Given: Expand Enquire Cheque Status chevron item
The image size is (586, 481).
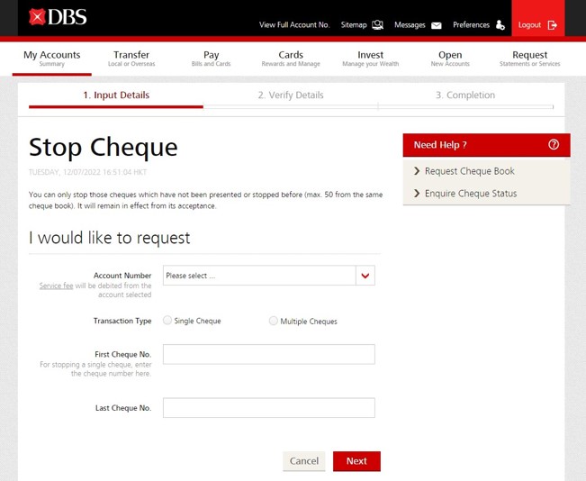Looking at the screenshot, I should coord(418,194).
